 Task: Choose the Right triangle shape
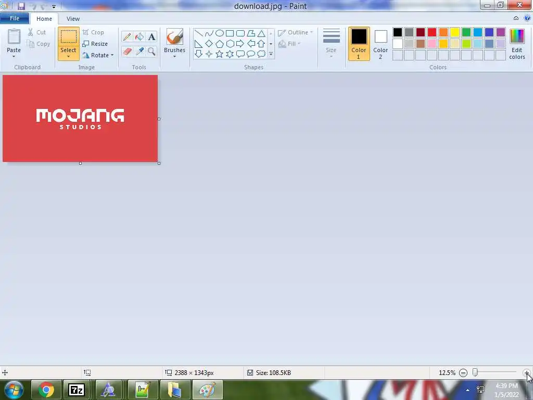point(198,44)
